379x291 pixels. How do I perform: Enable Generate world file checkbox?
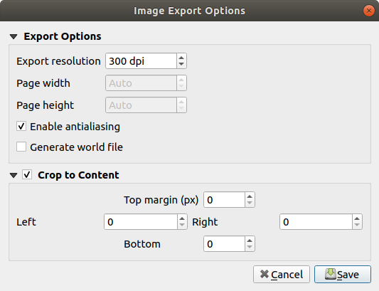pos(21,147)
